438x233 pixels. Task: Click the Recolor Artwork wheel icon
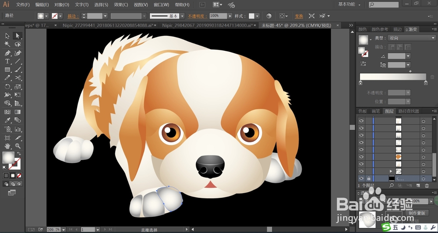coord(269,16)
